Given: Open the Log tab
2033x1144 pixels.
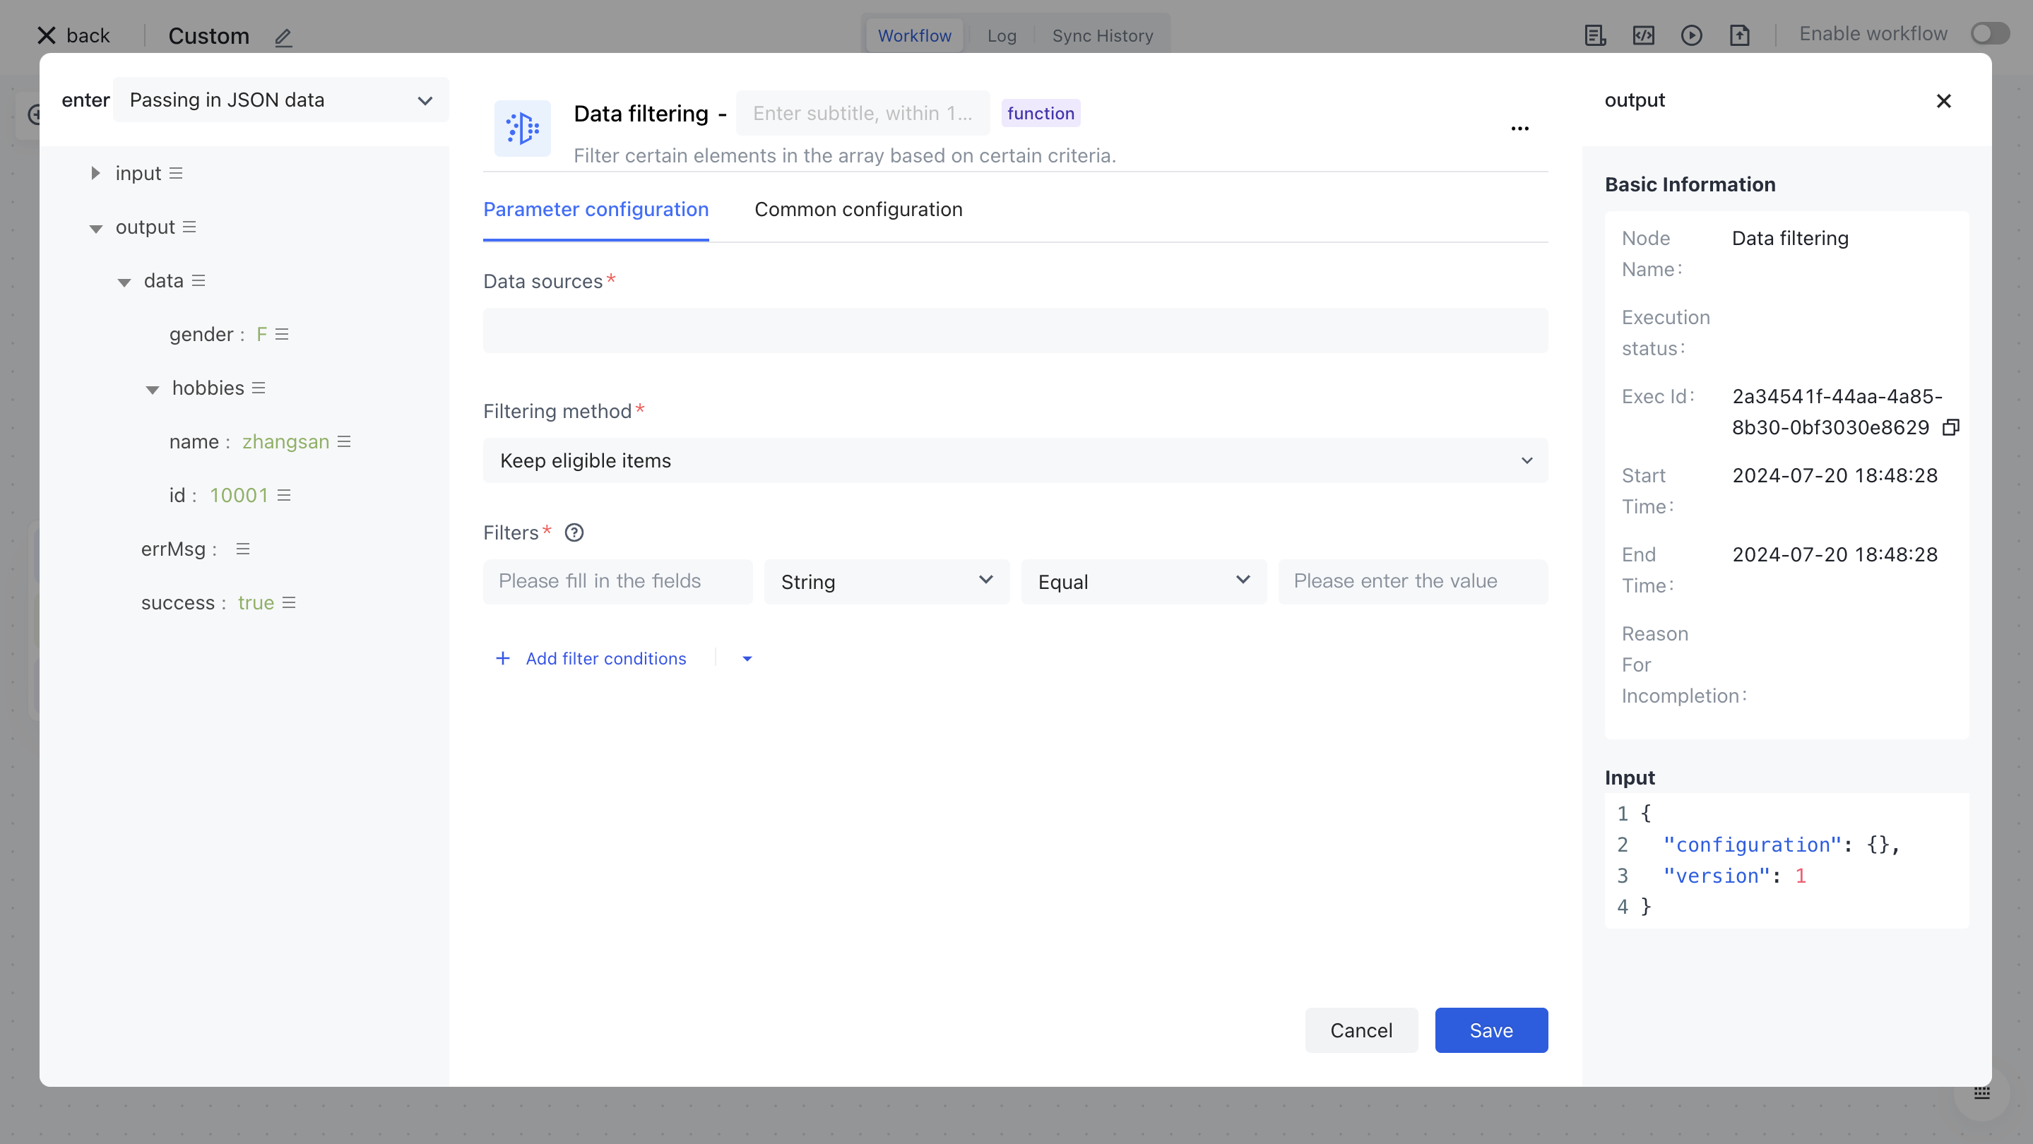Looking at the screenshot, I should tap(1001, 35).
